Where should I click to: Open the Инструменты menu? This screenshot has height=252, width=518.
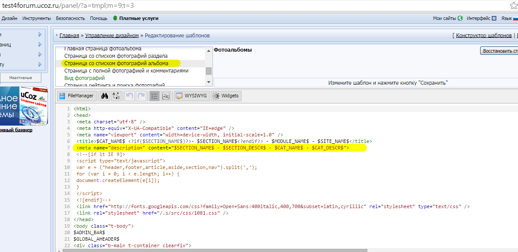(37, 19)
